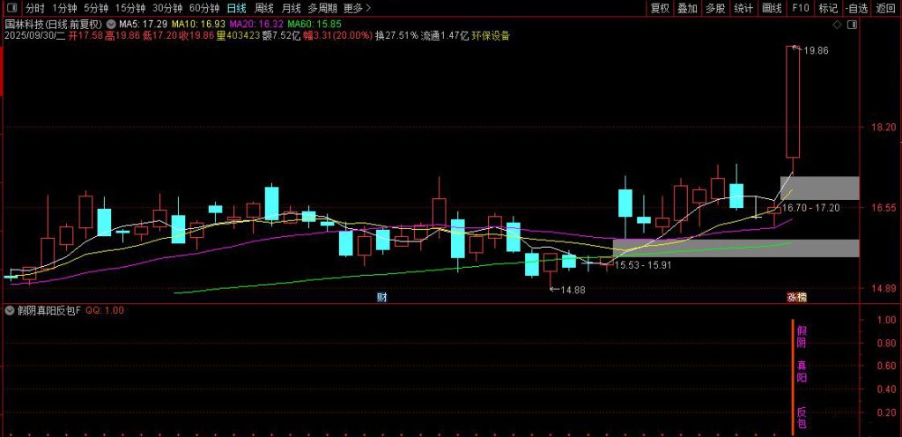Screen dimensions: 902x437
Task: Click the orange signal bar in indicator panel
Action: pos(792,376)
